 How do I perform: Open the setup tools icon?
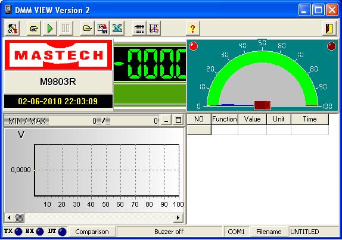pos(13,28)
